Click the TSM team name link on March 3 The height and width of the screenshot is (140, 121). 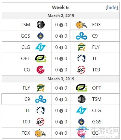[97, 99]
